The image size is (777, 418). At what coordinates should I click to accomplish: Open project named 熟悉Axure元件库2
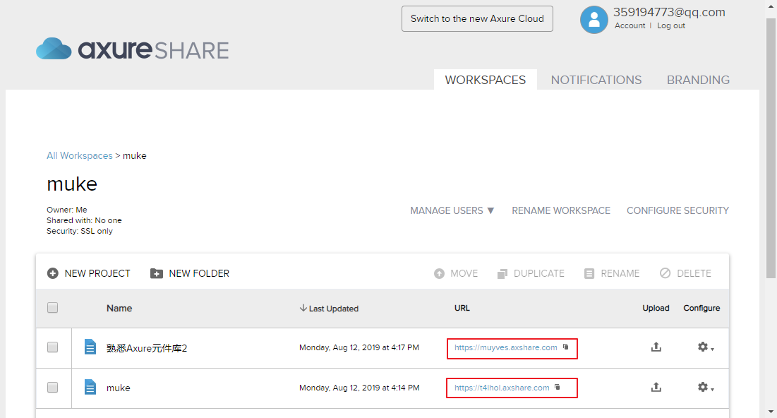[x=147, y=348]
